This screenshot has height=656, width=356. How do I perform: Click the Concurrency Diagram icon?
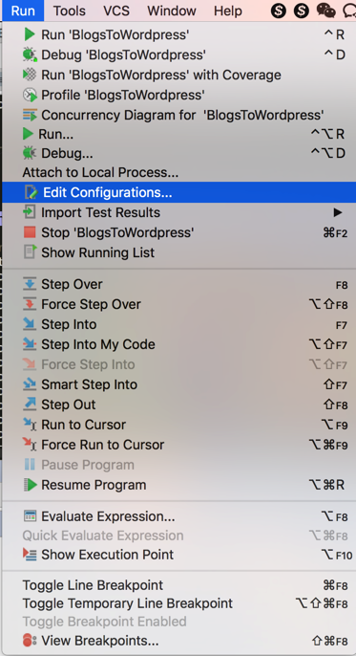[30, 115]
